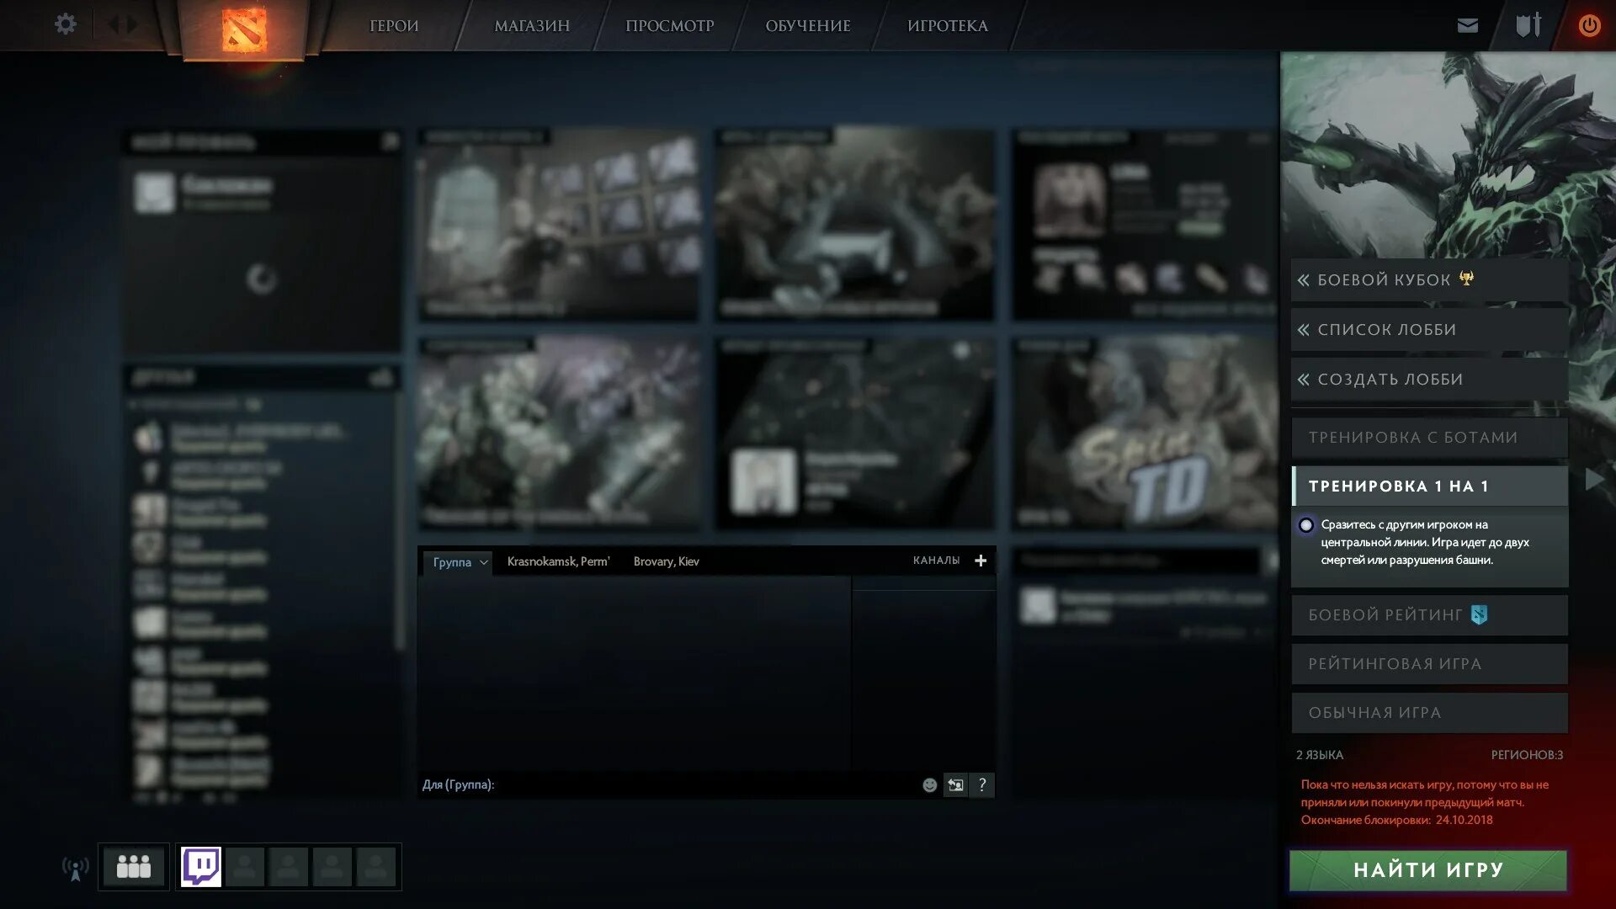Screen dimensions: 1616x909
Task: Click the voice broadcast antenna icon
Action: (75, 868)
